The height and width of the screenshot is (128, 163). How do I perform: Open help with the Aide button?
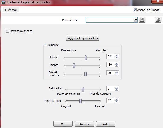[x=106, y=124]
